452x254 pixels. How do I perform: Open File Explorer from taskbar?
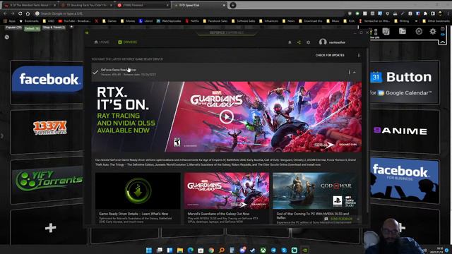point(180,250)
